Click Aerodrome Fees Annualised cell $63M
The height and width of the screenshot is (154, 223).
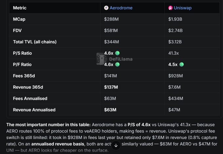pos(110,98)
